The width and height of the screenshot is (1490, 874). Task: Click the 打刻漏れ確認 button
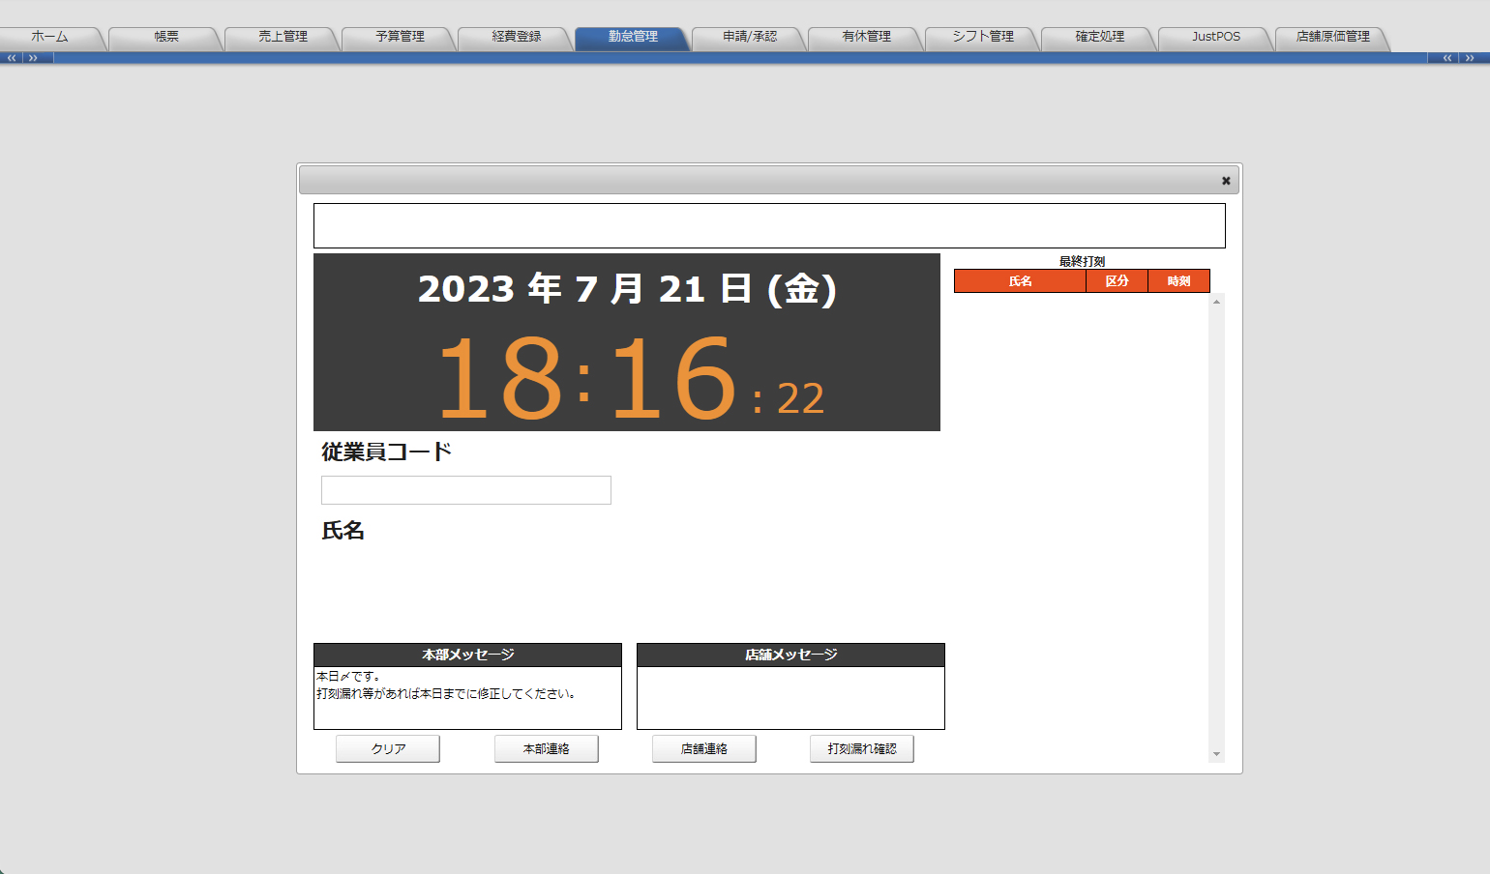pos(862,749)
